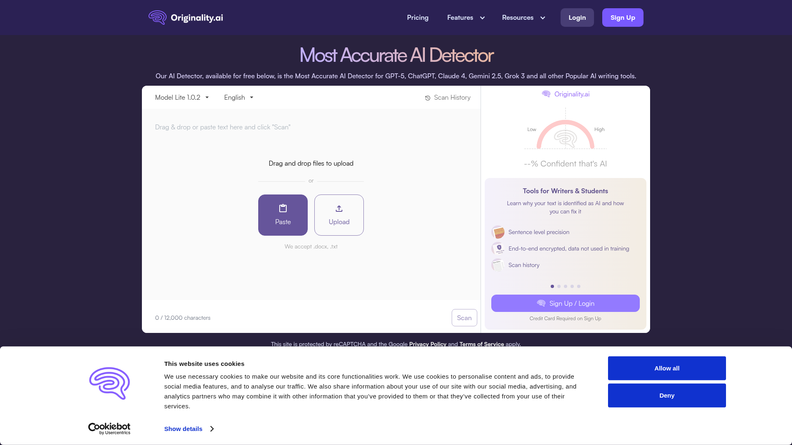Open Scan History using the history icon
This screenshot has width=792, height=445.
pos(427,98)
